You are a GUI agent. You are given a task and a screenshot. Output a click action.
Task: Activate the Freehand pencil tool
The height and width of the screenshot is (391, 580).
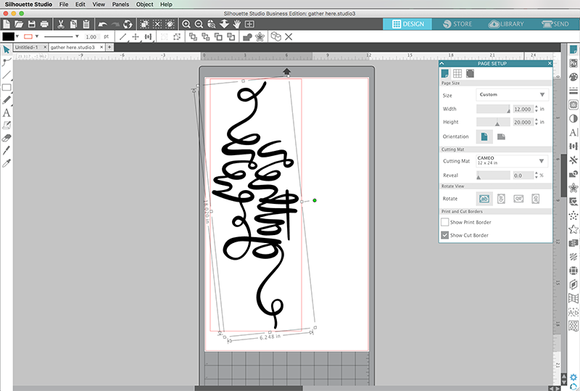[7, 100]
